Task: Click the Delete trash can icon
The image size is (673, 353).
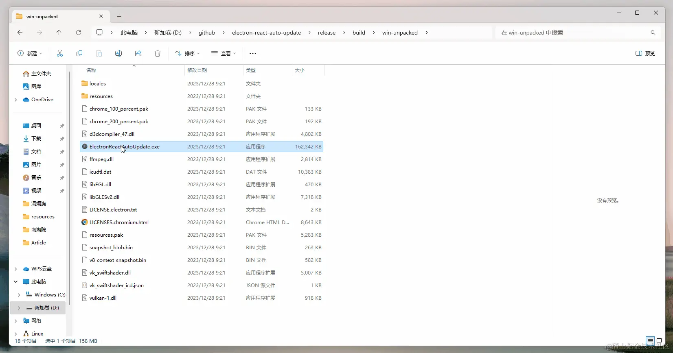Action: click(x=158, y=53)
